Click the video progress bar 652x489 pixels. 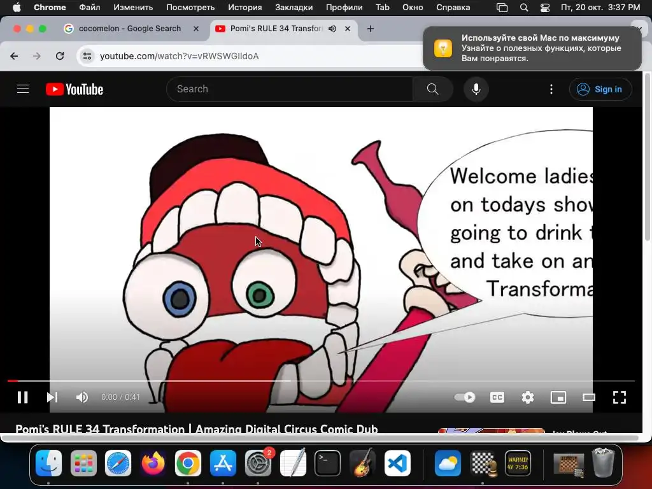[321, 381]
